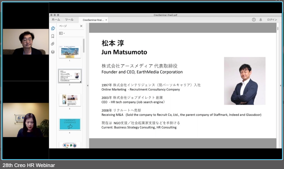This screenshot has width=284, height=169.
Task: Click the 'Receiving M&A' line
Action: pyautogui.click(x=181, y=115)
